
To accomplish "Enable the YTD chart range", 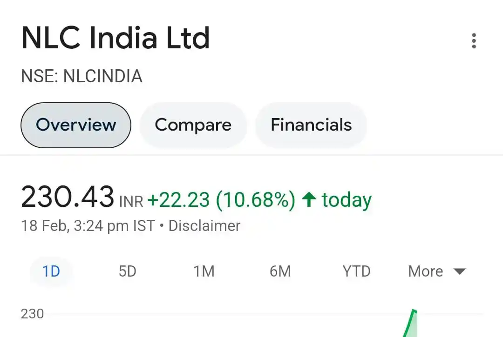I will coord(356,271).
